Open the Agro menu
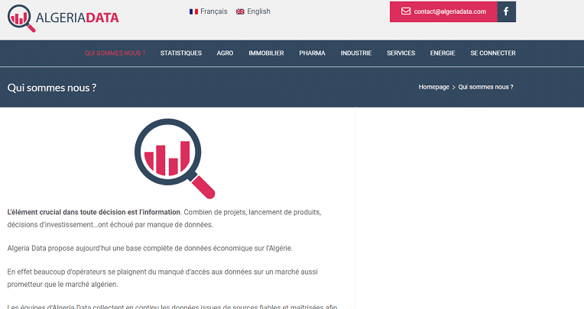 [225, 53]
